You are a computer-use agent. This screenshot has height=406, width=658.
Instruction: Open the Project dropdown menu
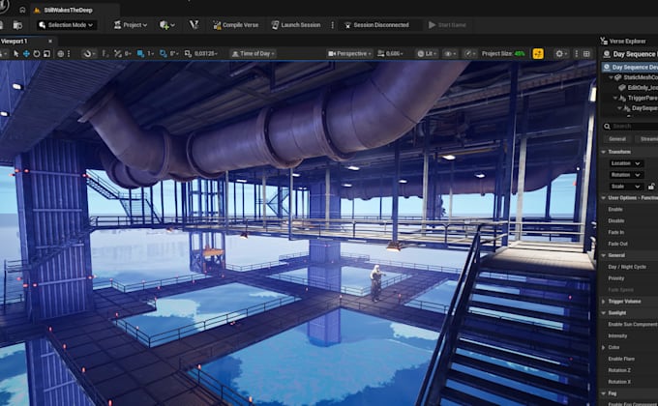click(x=131, y=25)
